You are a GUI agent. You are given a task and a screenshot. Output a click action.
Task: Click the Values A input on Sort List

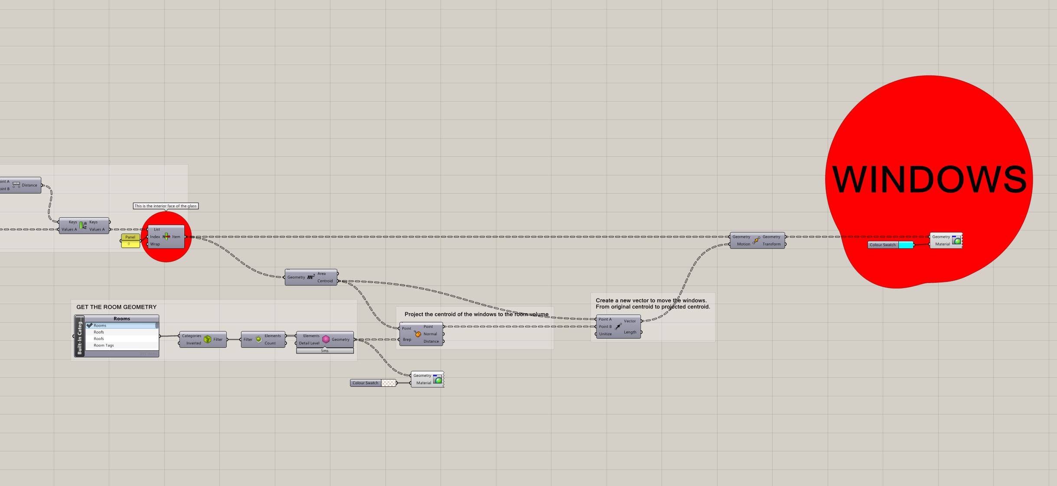pos(69,229)
